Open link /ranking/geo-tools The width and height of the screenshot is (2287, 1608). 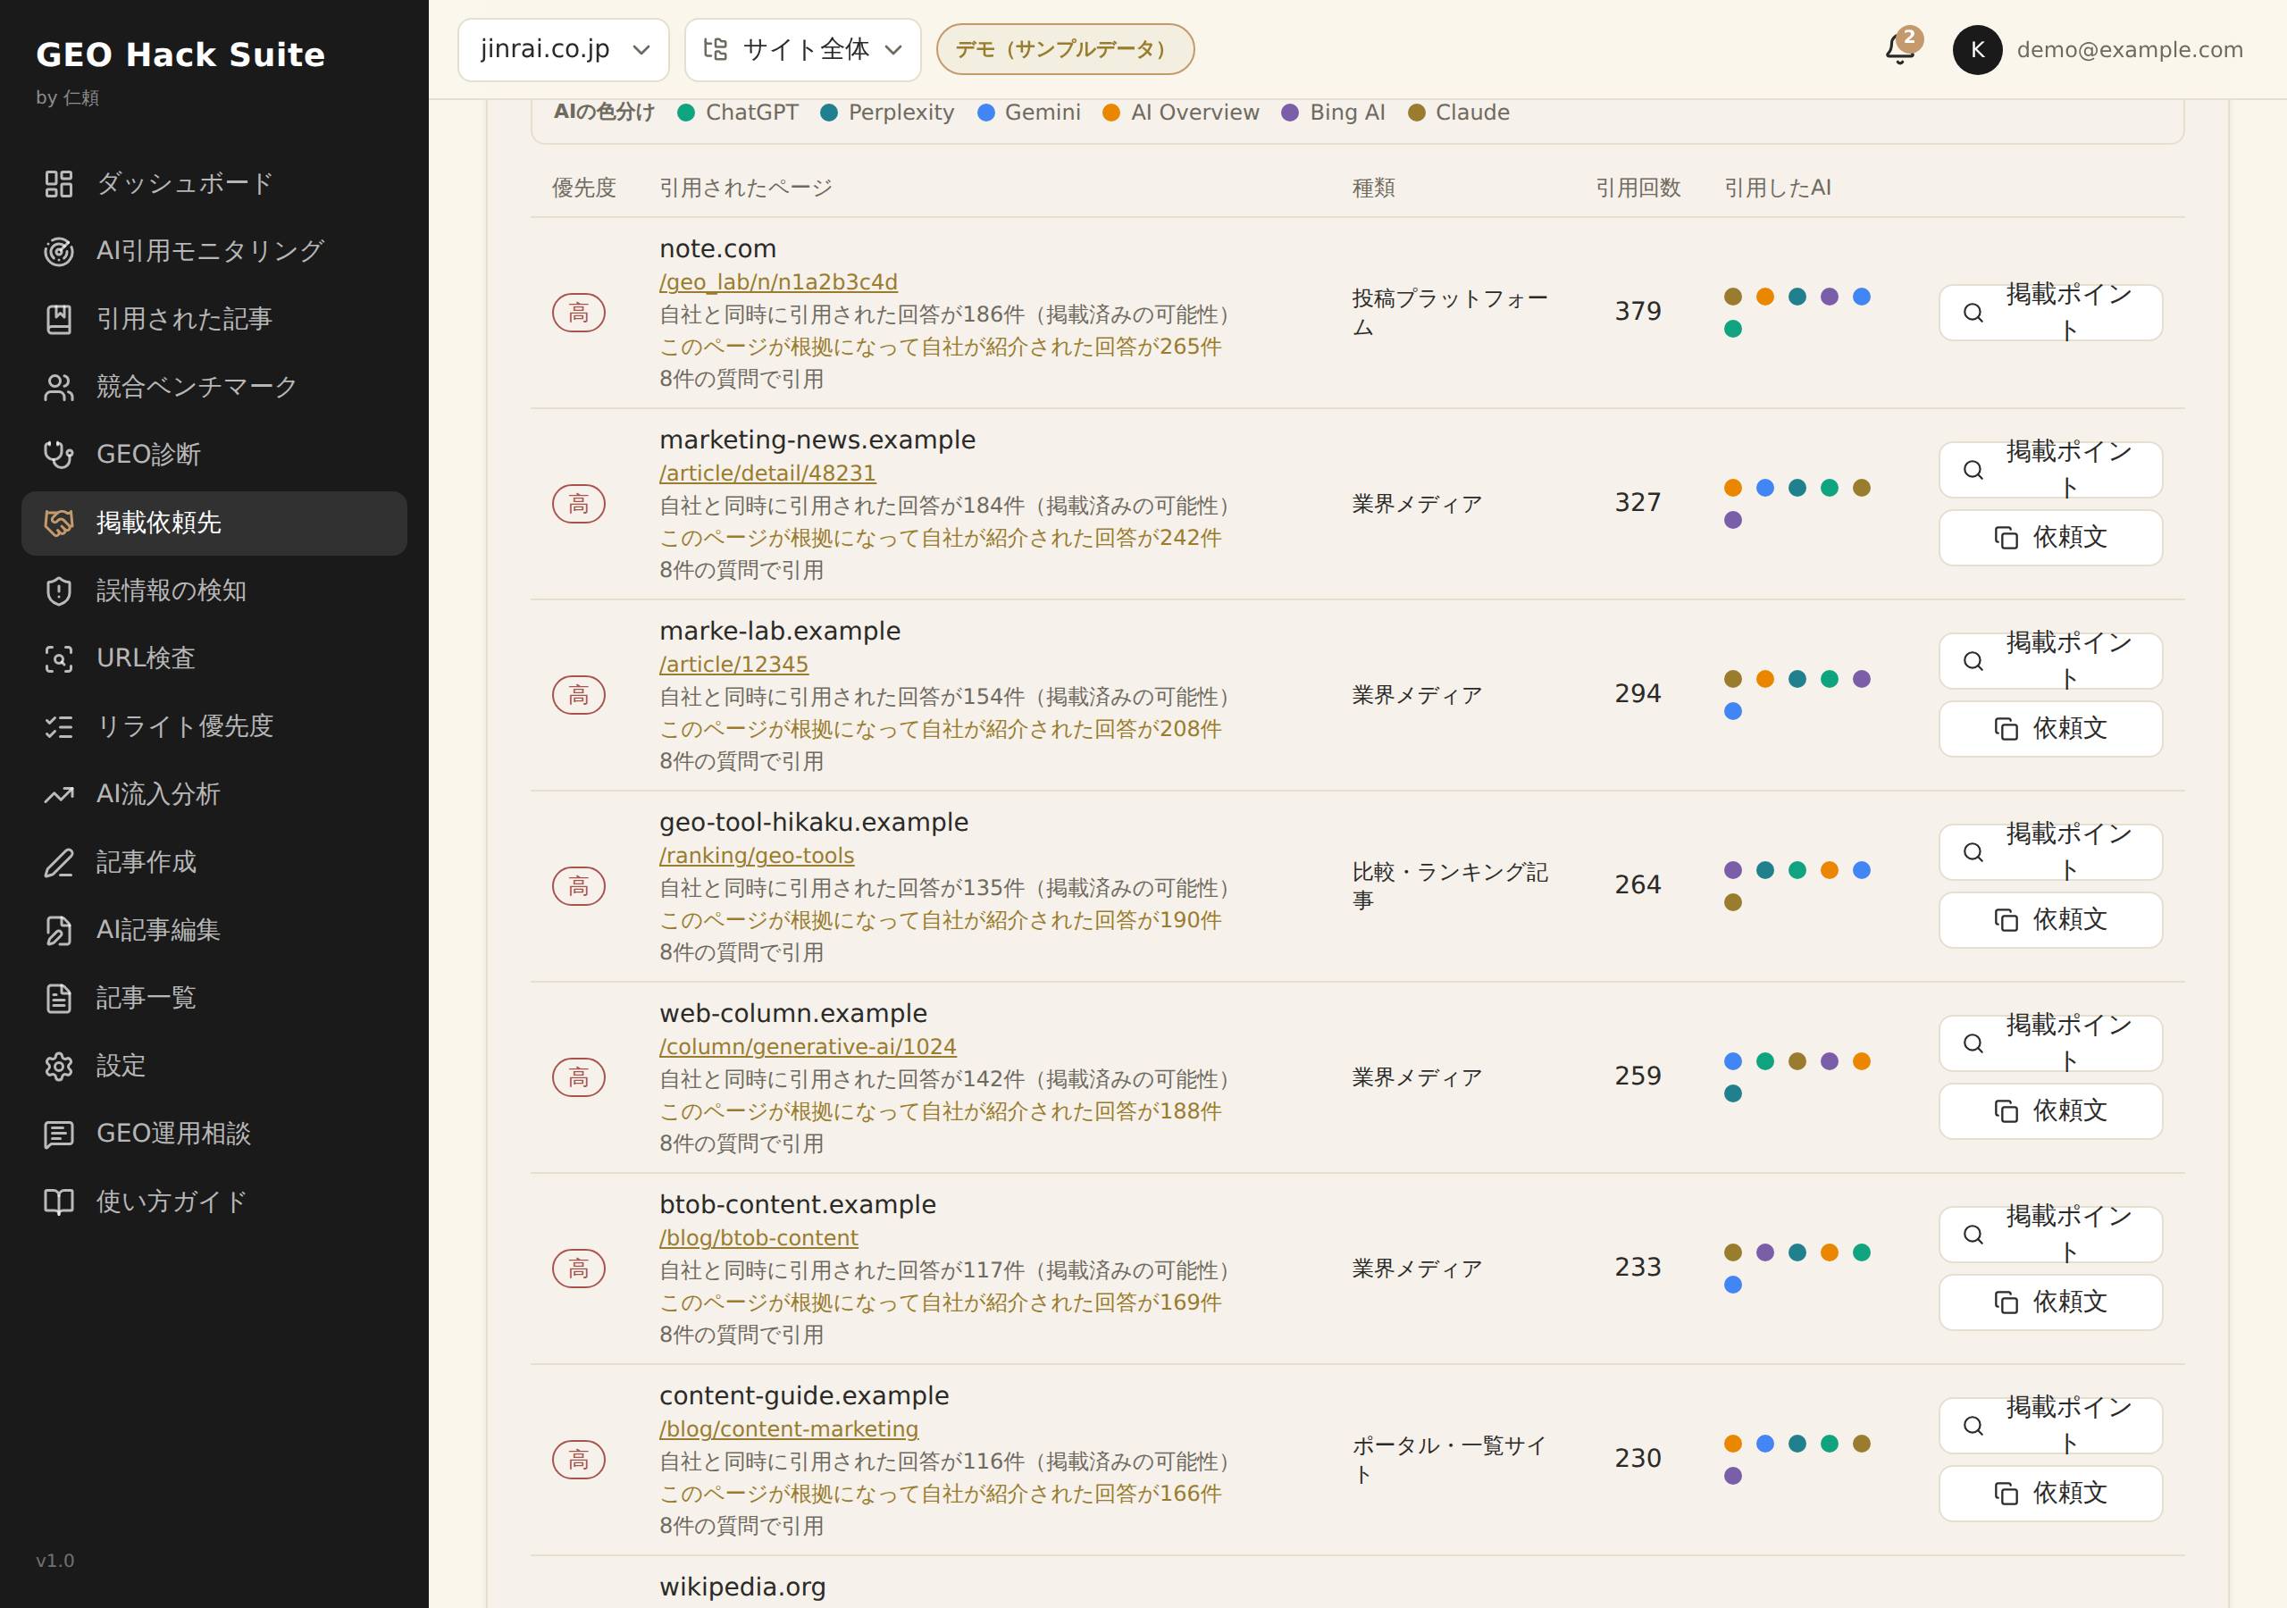(x=757, y=856)
